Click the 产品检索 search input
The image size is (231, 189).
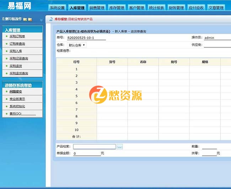[x=95, y=147]
